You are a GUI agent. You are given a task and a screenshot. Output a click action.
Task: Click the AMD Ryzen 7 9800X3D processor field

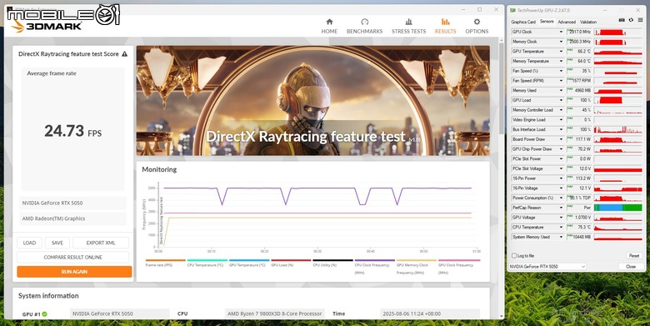click(x=275, y=314)
